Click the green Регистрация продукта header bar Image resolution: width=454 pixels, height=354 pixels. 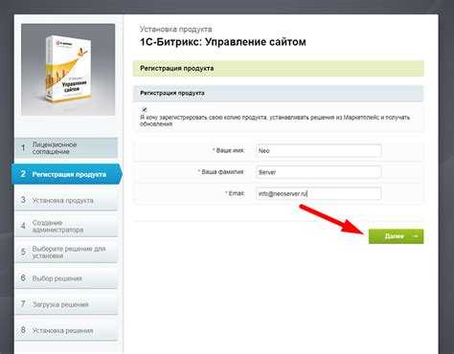(279, 69)
